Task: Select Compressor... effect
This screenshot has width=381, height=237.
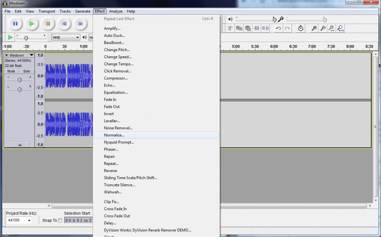Action: 156,78
